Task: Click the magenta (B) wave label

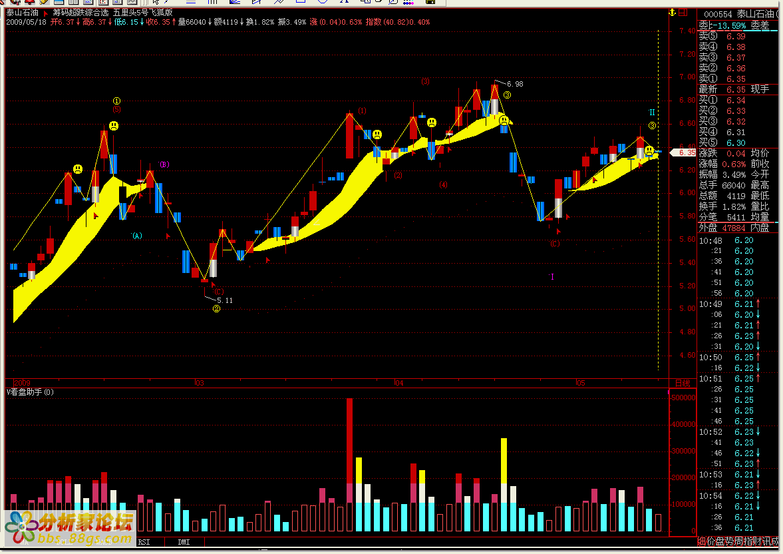Action: 164,164
